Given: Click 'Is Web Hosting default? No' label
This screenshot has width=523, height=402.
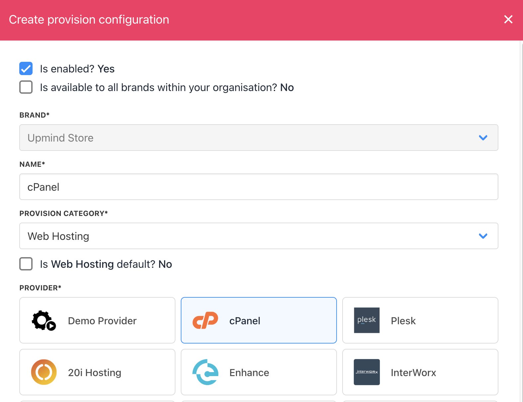Looking at the screenshot, I should click(106, 264).
